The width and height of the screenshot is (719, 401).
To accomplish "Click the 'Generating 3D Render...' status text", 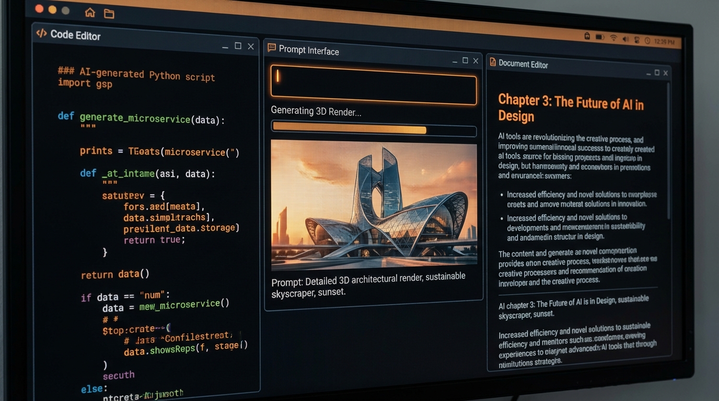I will point(316,110).
